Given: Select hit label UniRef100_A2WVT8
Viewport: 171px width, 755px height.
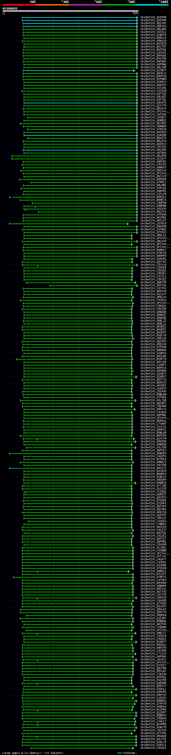Looking at the screenshot, I should (153, 35).
